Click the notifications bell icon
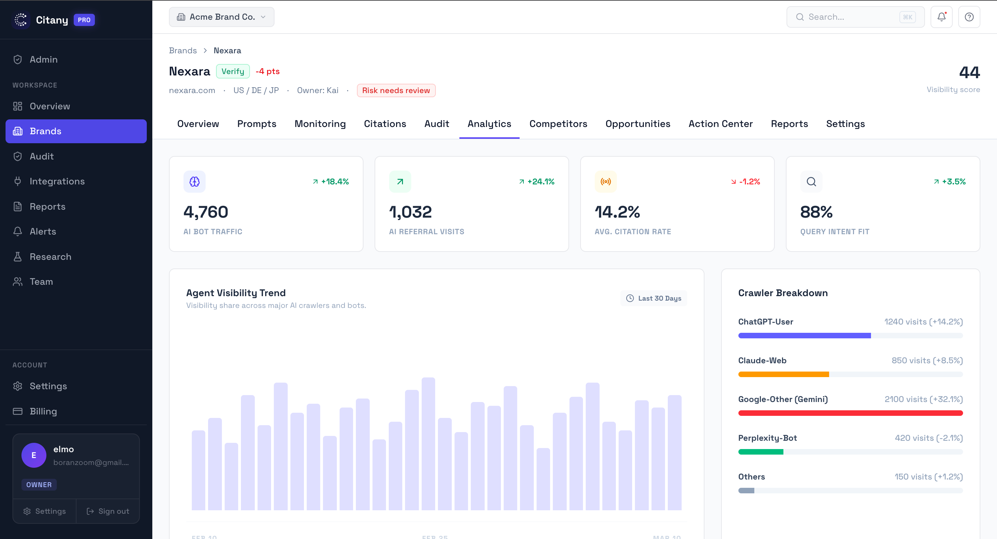Screen dimensions: 997x539 tap(941, 17)
